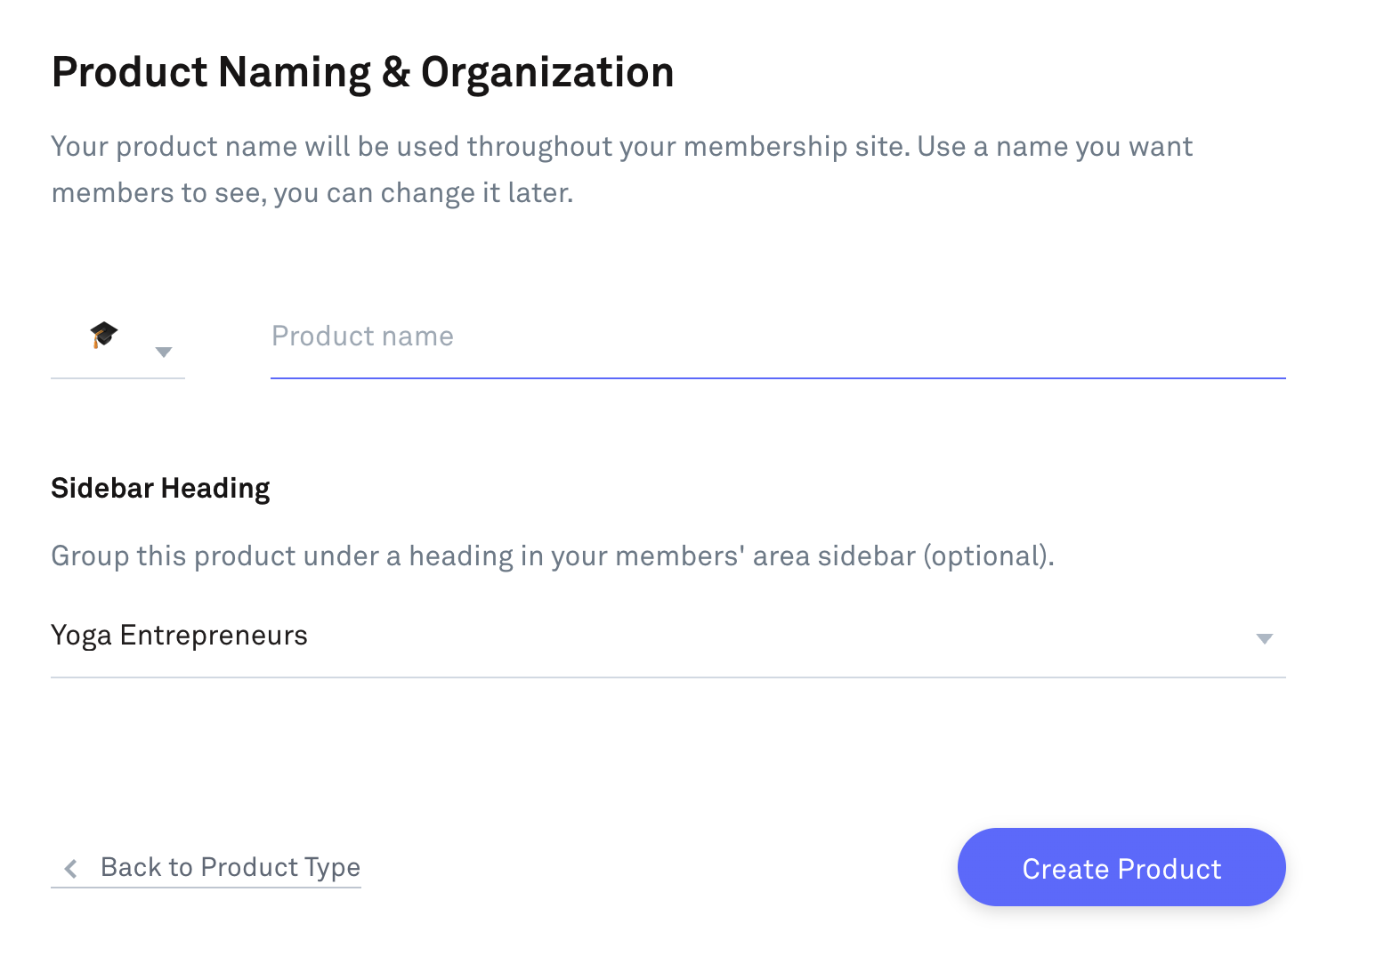Screen dimensions: 1376x965
Task: Click the word 'Organization' in the title
Action: (x=546, y=72)
